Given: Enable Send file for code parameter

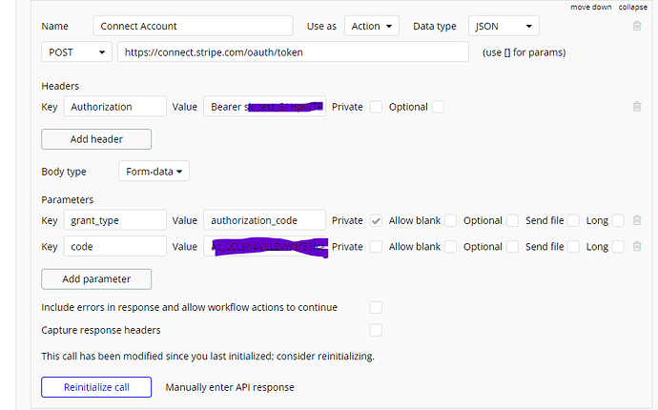Looking at the screenshot, I should (x=573, y=247).
